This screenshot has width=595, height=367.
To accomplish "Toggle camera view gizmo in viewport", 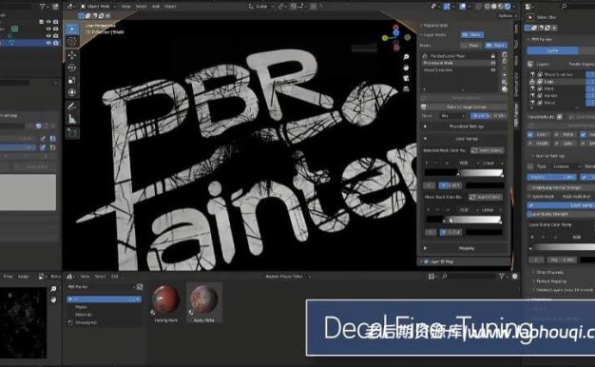I will (406, 78).
